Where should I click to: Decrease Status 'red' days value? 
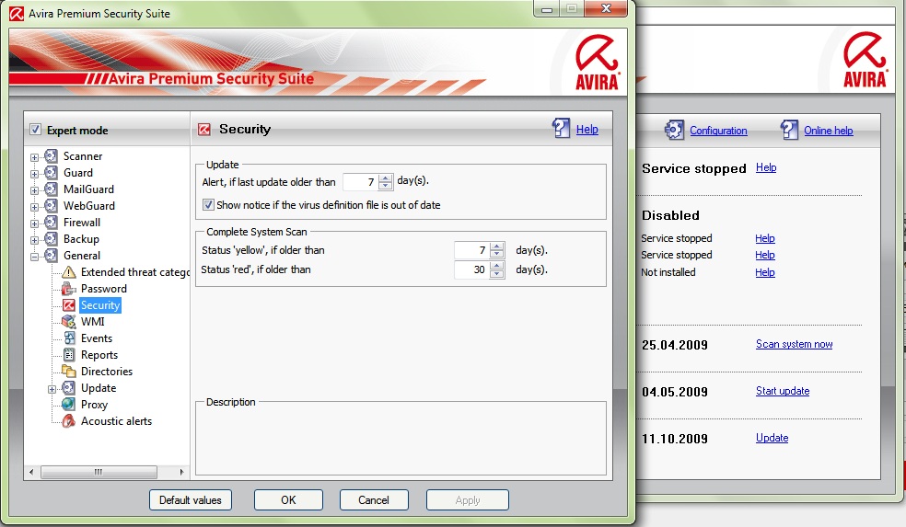tap(497, 273)
